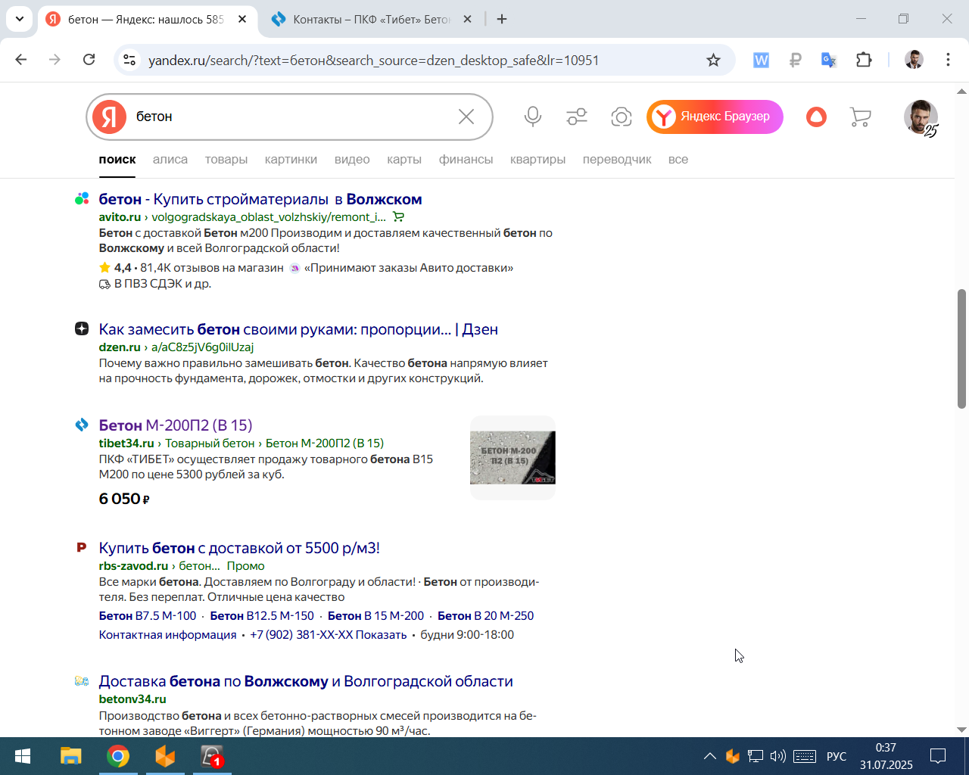Switch to the картинки tab
The width and height of the screenshot is (969, 775).
(x=291, y=160)
